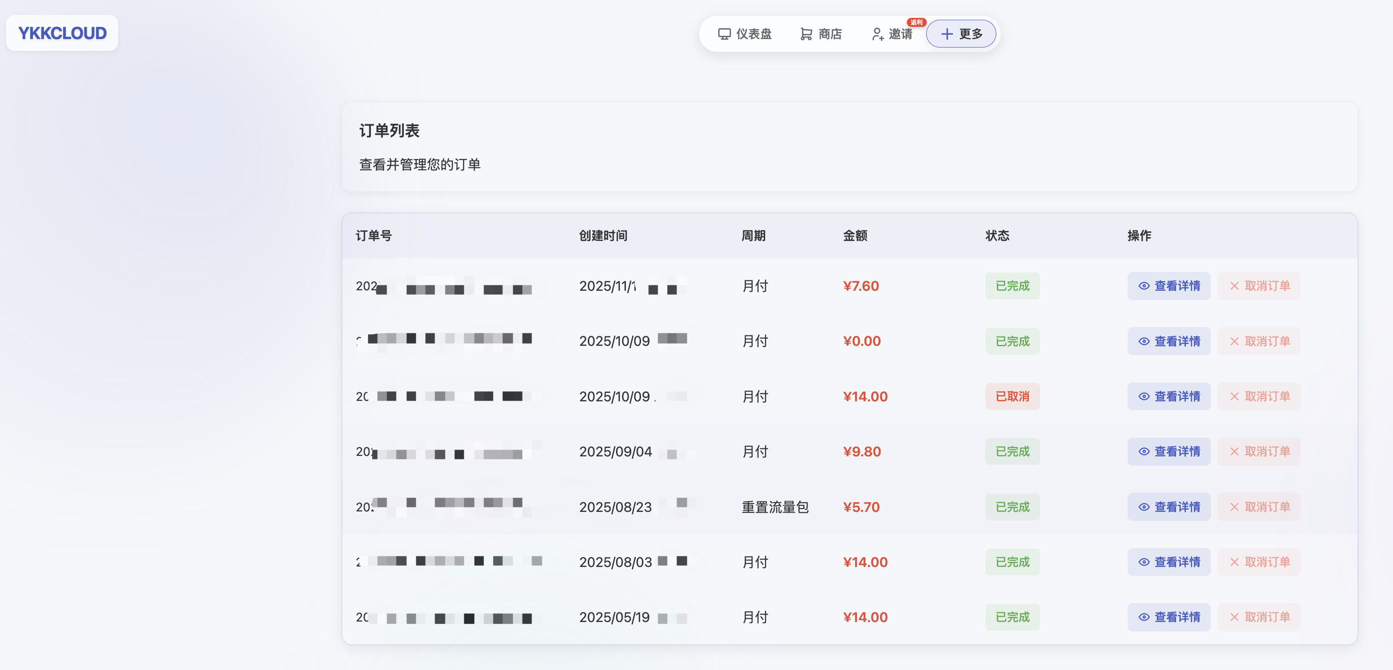Click the X icon in the ¥0.00 order row
This screenshot has height=670, width=1393.
[x=1234, y=341]
